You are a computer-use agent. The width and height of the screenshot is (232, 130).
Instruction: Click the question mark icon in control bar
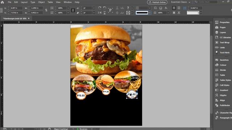[x=128, y=8]
